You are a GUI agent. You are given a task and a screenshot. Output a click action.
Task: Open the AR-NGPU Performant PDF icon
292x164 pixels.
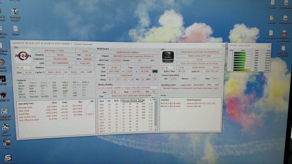pyautogui.click(x=284, y=36)
